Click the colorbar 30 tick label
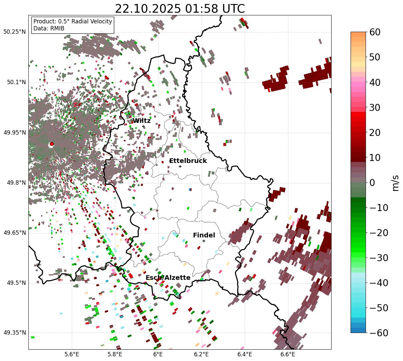The height and width of the screenshot is (361, 403). coord(374,107)
